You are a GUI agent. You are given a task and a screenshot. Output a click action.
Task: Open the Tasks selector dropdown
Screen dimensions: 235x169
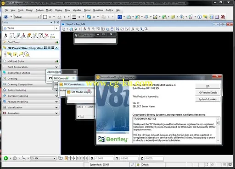click(56, 28)
